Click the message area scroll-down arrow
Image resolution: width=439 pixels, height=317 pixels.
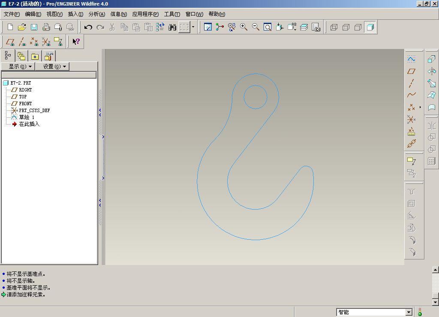pyautogui.click(x=436, y=302)
